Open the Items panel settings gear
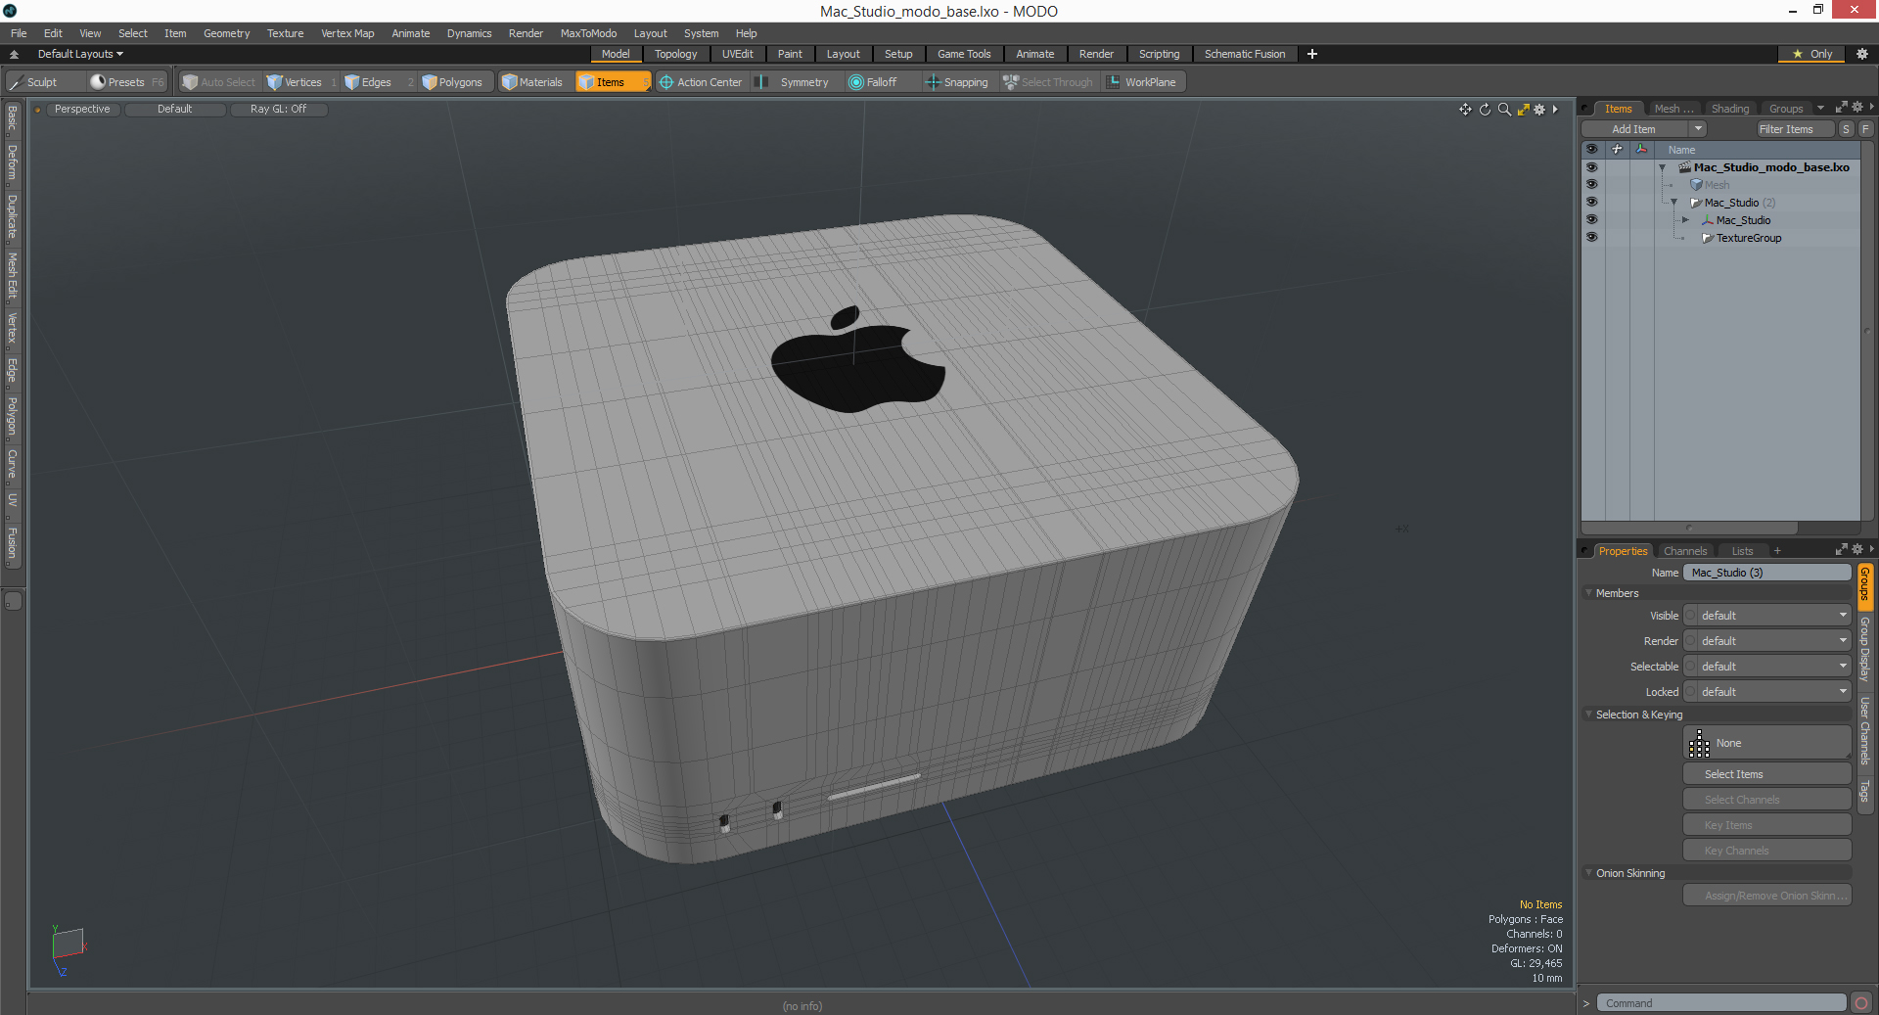This screenshot has height=1015, width=1879. (1857, 108)
